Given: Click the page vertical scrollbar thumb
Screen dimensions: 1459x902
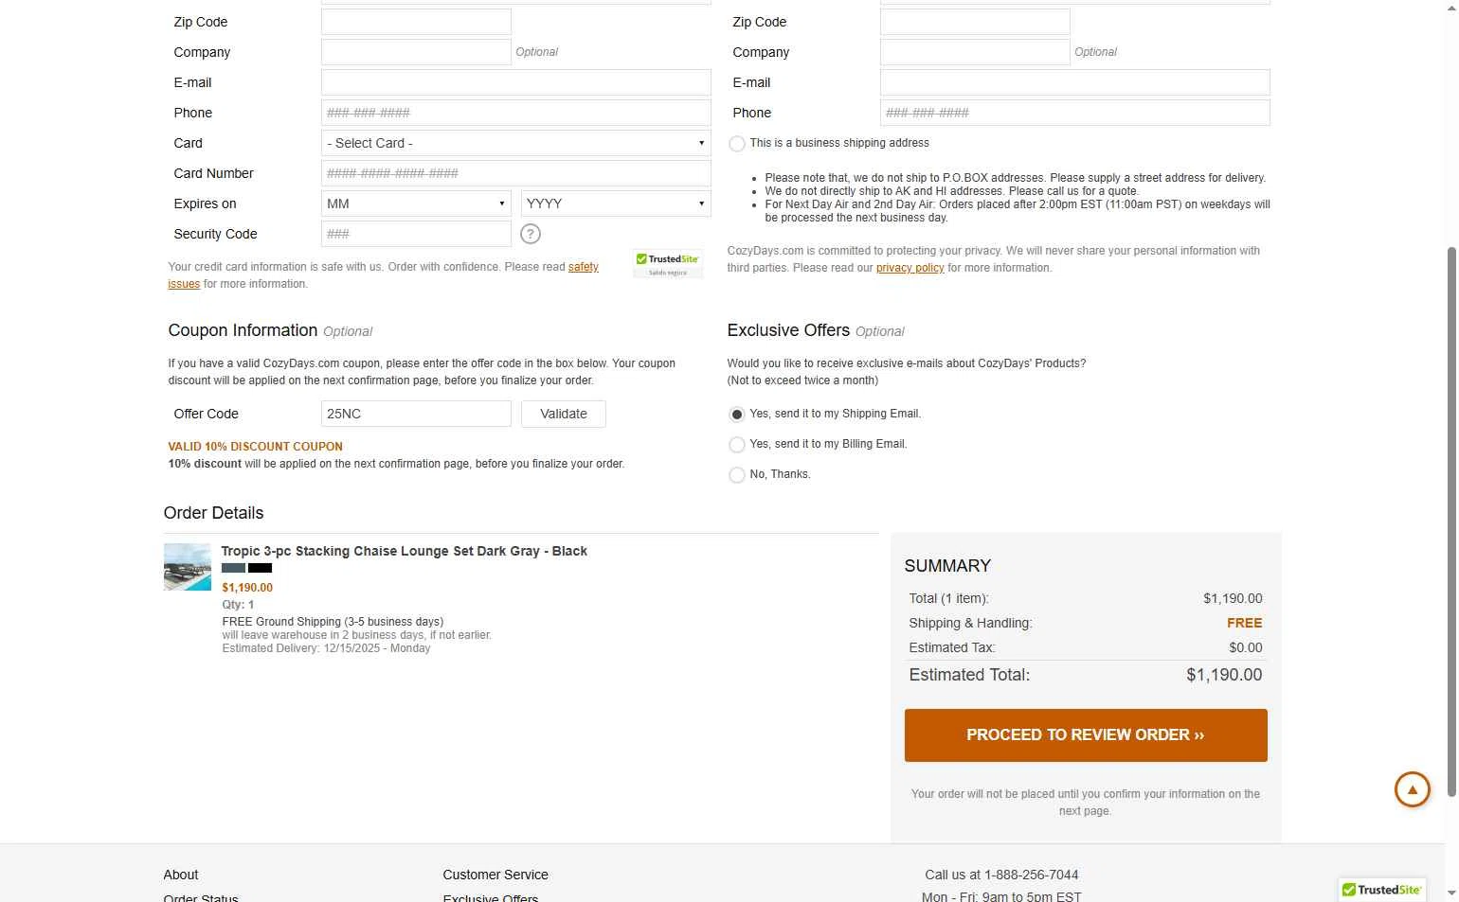Looking at the screenshot, I should [x=1451, y=521].
